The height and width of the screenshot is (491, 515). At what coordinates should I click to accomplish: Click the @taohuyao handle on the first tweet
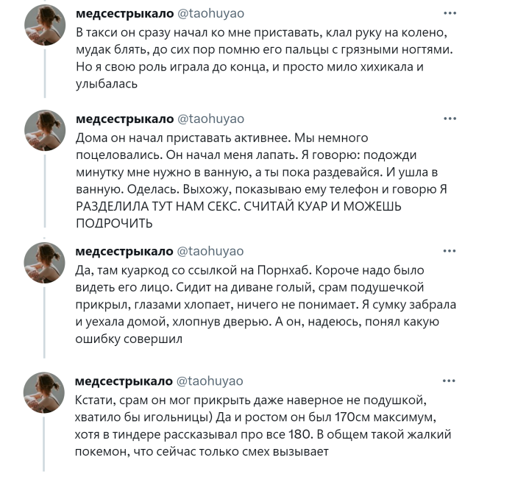coord(210,15)
